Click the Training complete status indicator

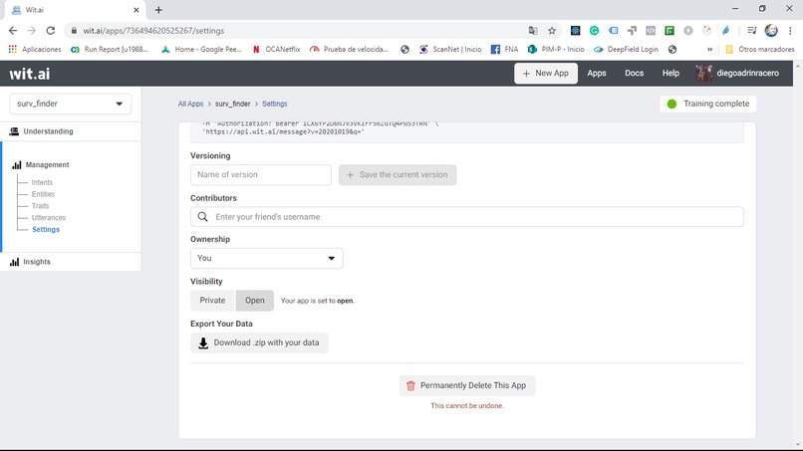pos(708,104)
